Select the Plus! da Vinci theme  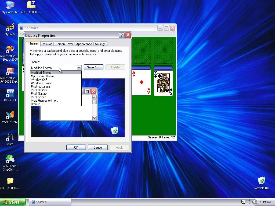tap(56, 90)
